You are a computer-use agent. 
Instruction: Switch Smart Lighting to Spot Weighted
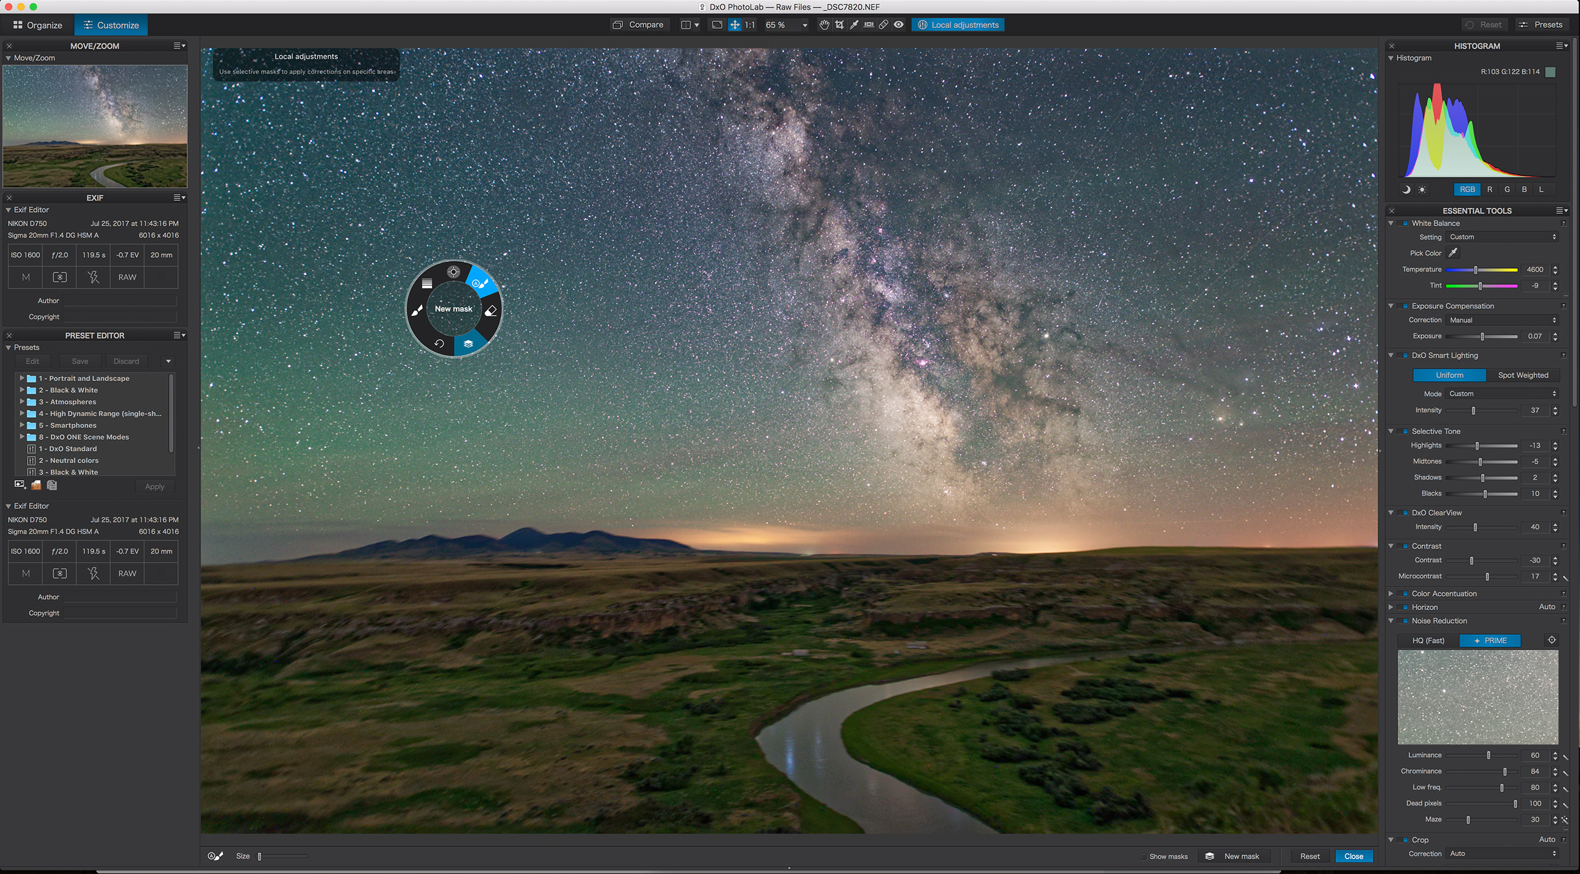point(1523,375)
